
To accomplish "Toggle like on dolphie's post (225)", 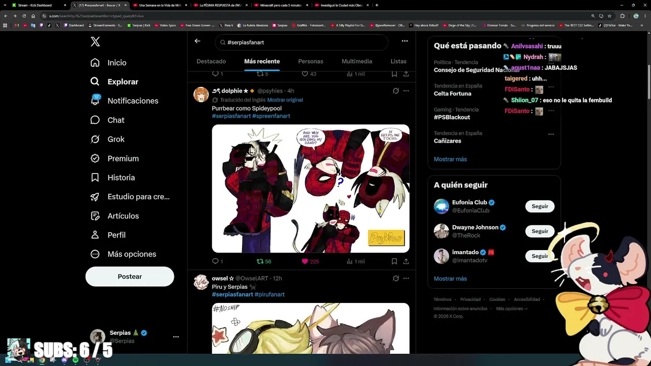I will click(310, 261).
